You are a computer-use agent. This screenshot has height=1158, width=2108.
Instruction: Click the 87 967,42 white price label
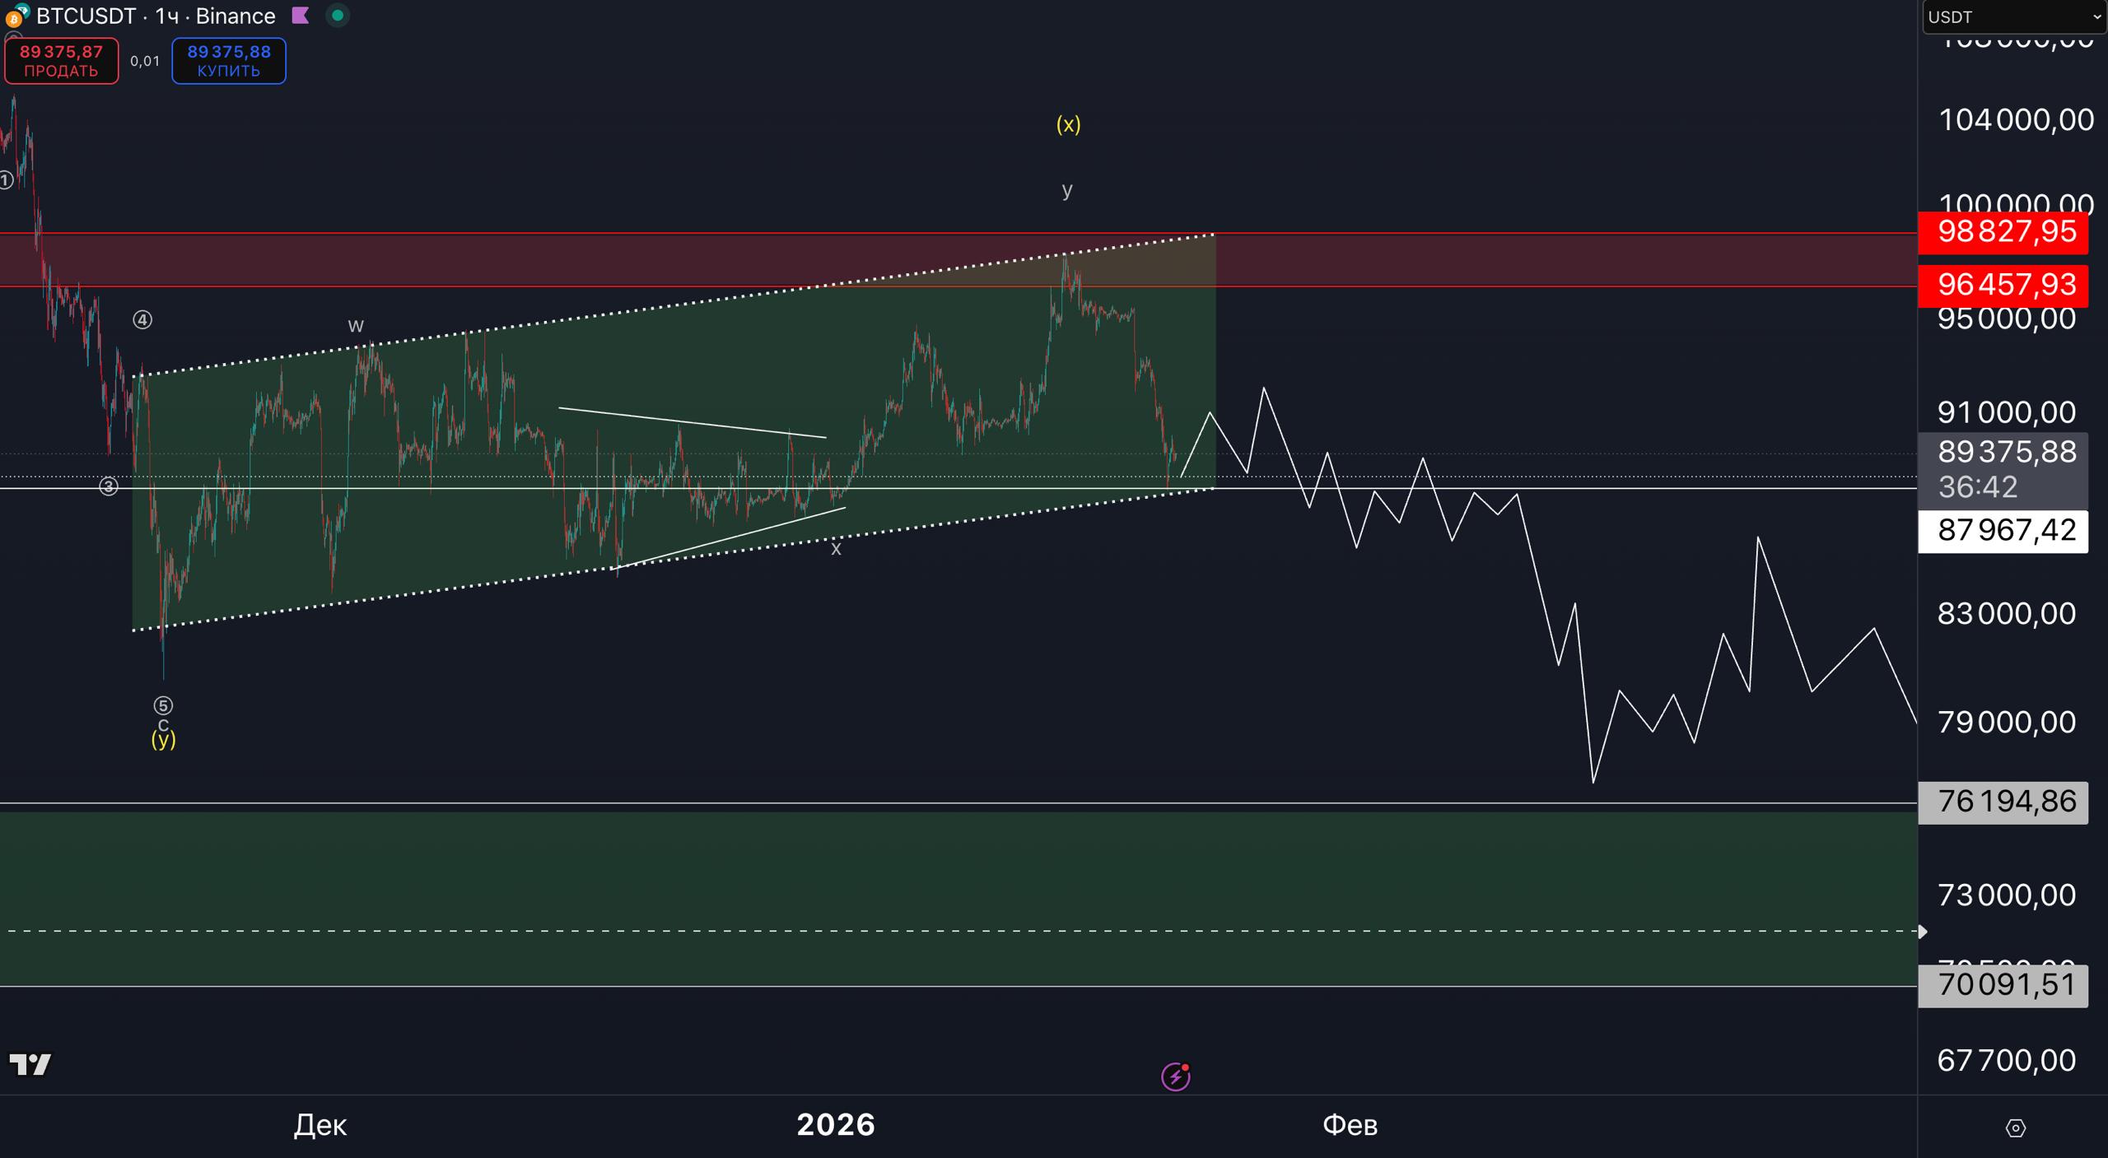coord(2003,531)
